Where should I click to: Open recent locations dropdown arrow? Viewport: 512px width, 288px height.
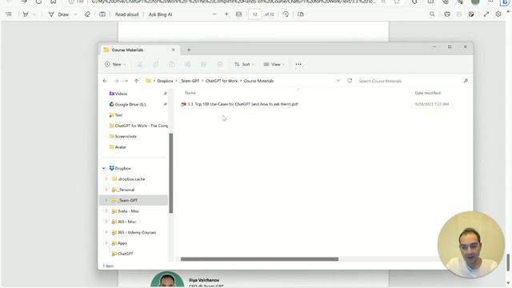(126, 81)
